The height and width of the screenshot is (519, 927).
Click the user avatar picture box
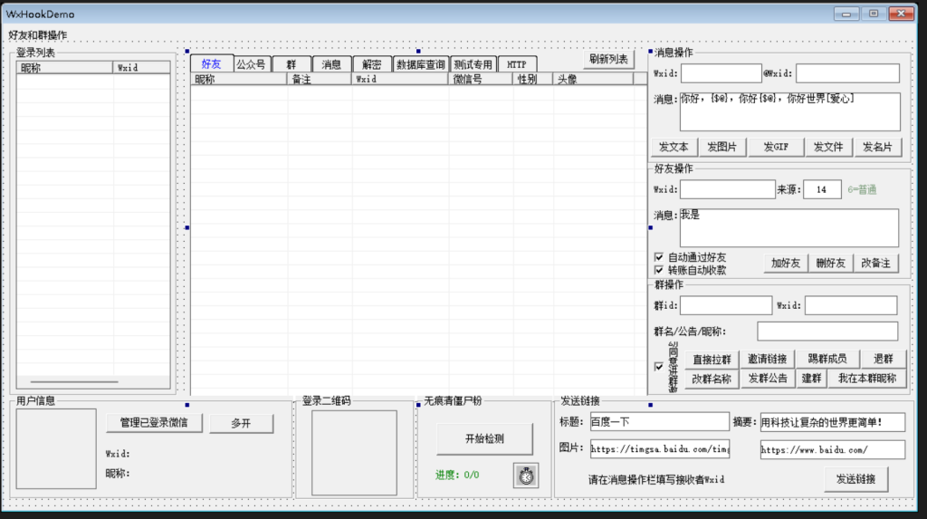56,448
